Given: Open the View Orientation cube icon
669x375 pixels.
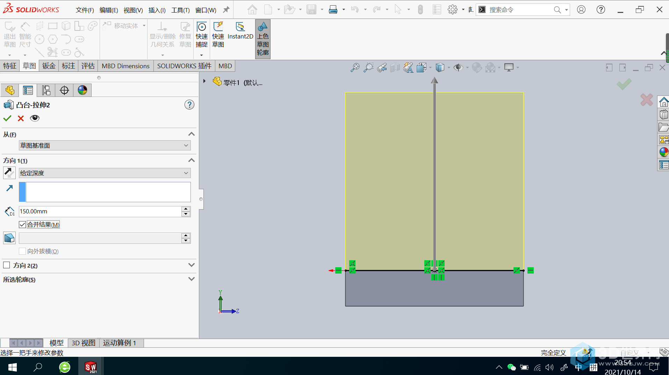Looking at the screenshot, I should 422,67.
